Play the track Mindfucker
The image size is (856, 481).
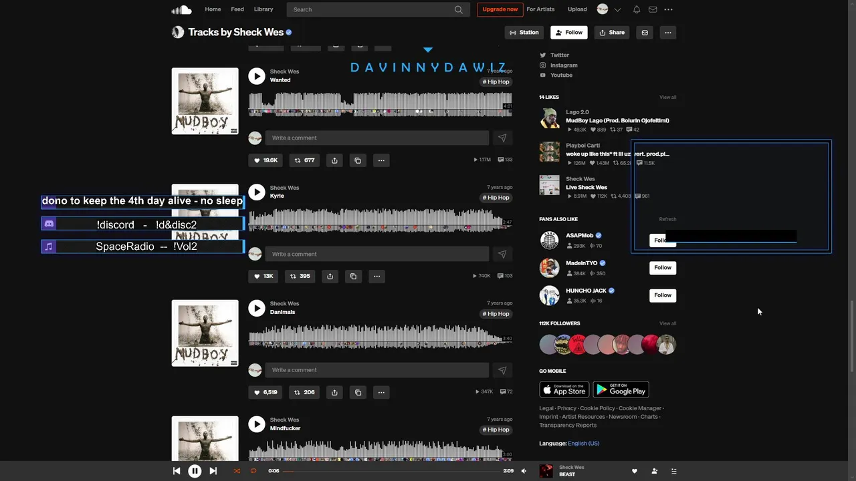(x=257, y=424)
